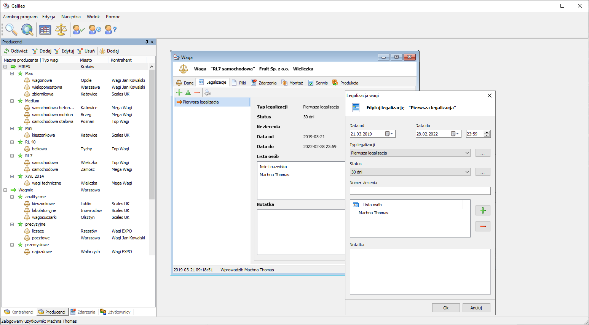Switch to the Montaż tab
This screenshot has height=325, width=589.
click(x=292, y=83)
